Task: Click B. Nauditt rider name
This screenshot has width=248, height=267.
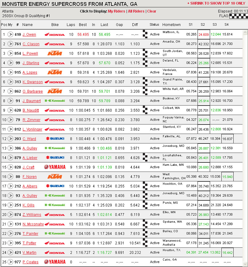Action: coord(31,110)
